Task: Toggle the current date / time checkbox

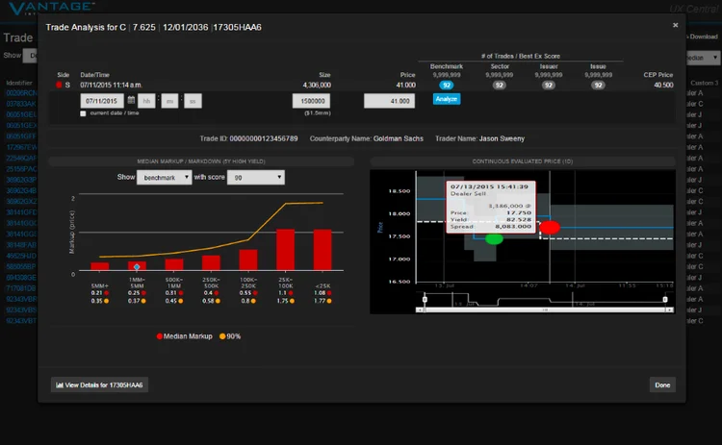Action: pyautogui.click(x=83, y=113)
